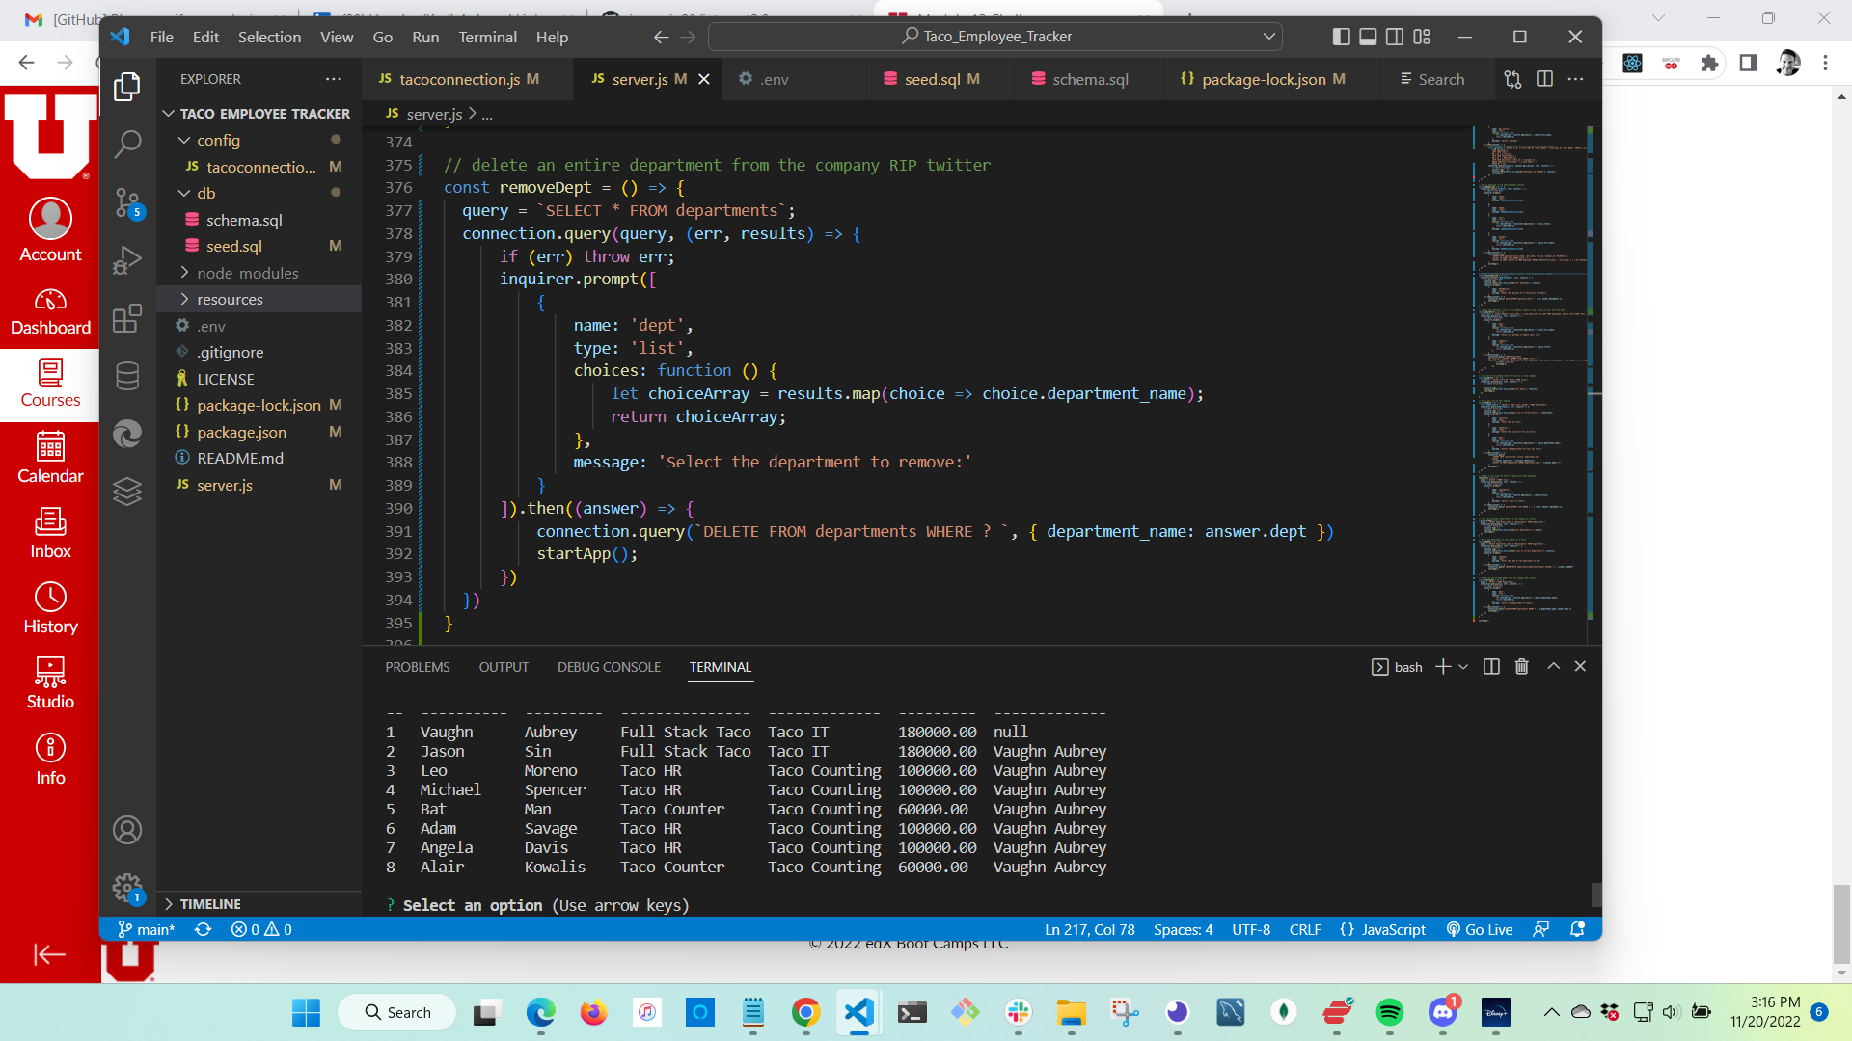Close the server.js editor tab
The image size is (1852, 1041).
704,79
